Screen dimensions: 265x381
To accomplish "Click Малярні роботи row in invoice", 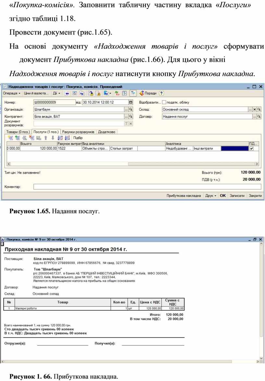I will point(94,308).
